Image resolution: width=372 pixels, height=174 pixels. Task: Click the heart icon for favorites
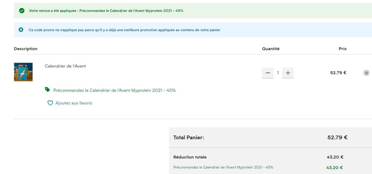point(50,103)
